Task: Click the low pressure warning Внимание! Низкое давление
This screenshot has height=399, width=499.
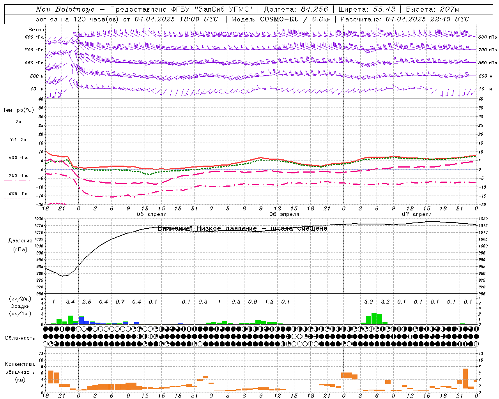Action: pos(207,229)
